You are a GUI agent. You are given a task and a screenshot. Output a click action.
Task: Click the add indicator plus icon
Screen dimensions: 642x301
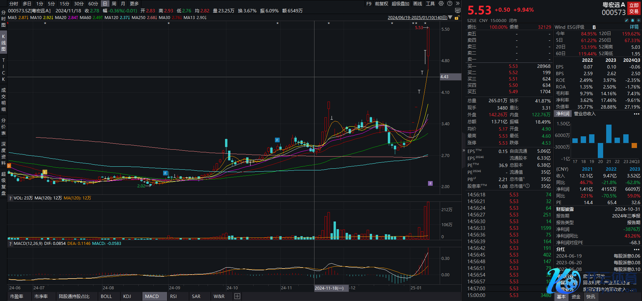(237, 296)
